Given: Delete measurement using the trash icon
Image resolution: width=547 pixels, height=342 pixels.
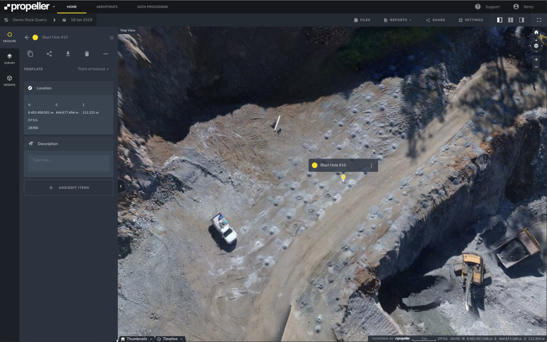Looking at the screenshot, I should pyautogui.click(x=87, y=54).
